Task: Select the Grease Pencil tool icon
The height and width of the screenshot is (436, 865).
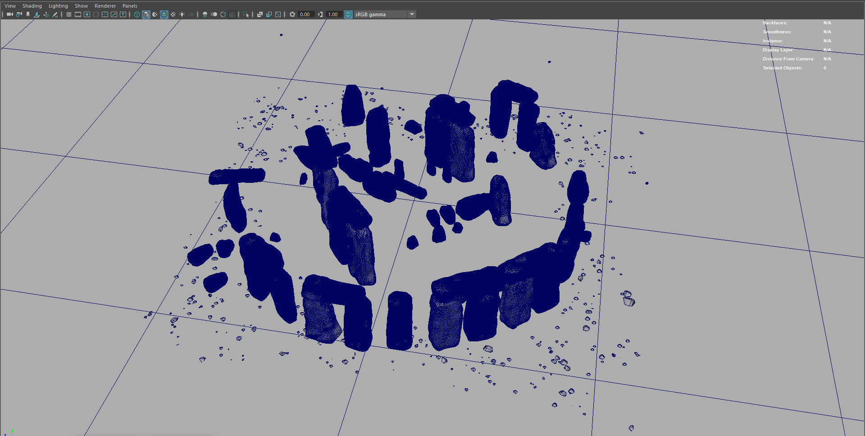Action: click(55, 14)
